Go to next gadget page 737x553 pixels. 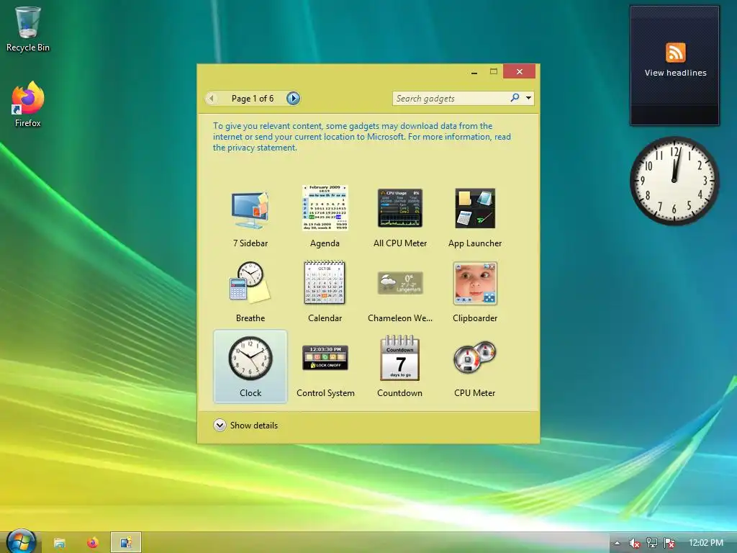[294, 98]
